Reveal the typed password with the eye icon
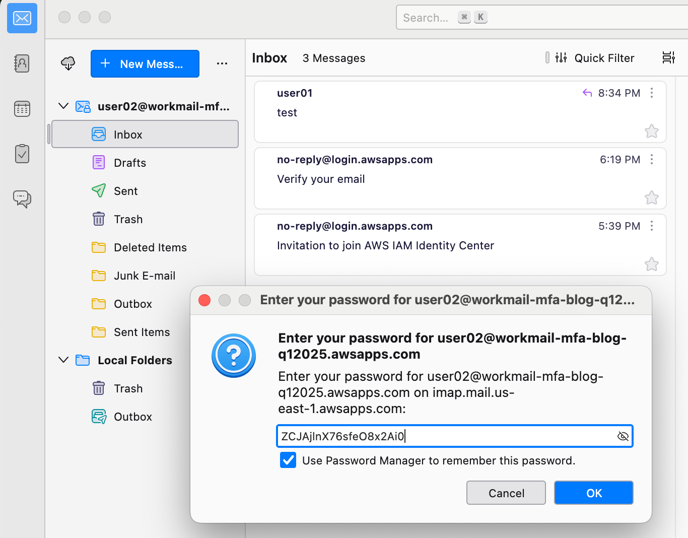The height and width of the screenshot is (538, 688). pos(623,436)
